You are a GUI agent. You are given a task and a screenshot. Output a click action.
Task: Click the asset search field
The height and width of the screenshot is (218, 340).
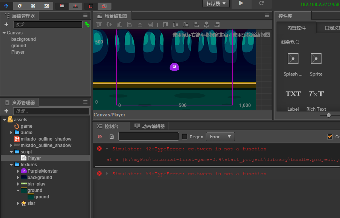(x=51, y=111)
